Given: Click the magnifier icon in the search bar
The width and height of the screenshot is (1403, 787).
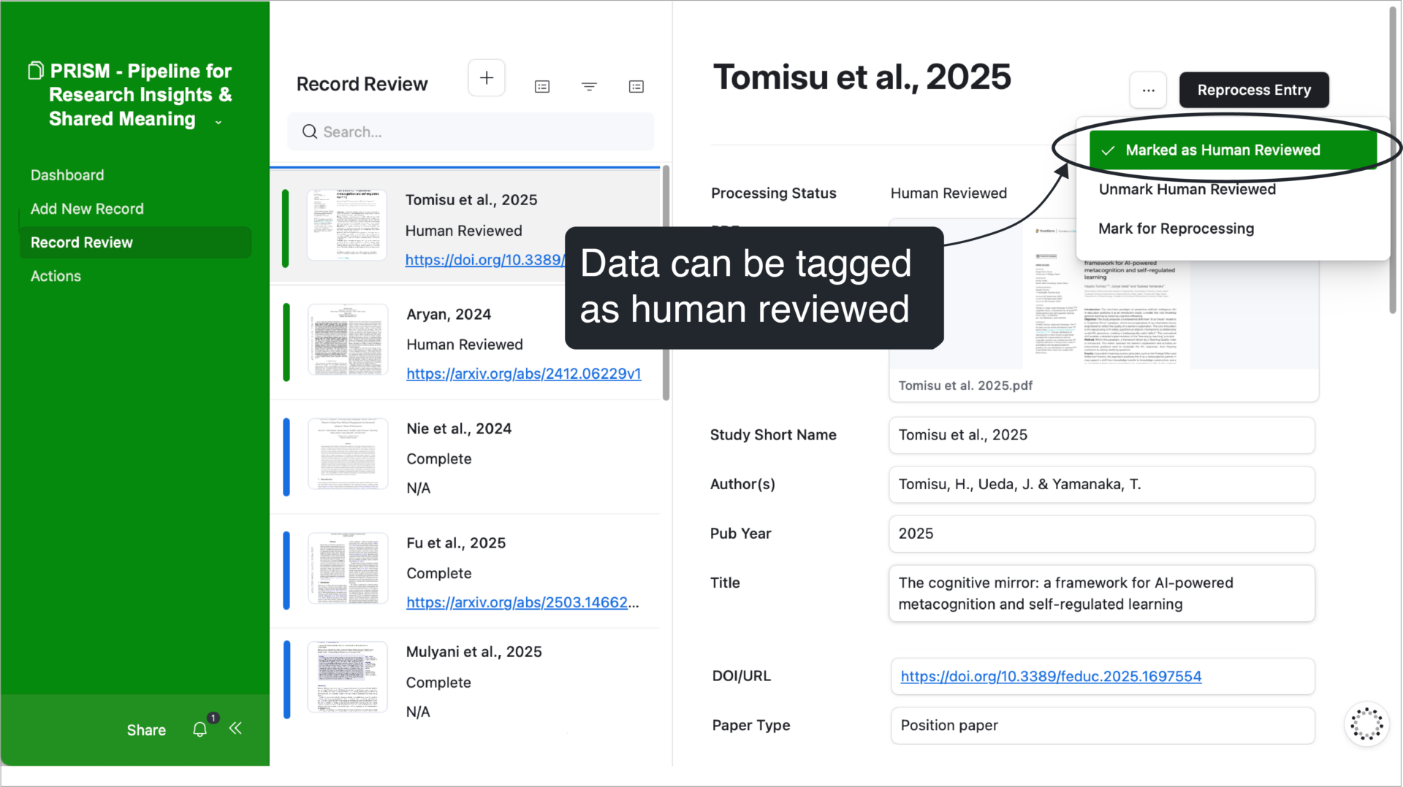Looking at the screenshot, I should coord(310,131).
